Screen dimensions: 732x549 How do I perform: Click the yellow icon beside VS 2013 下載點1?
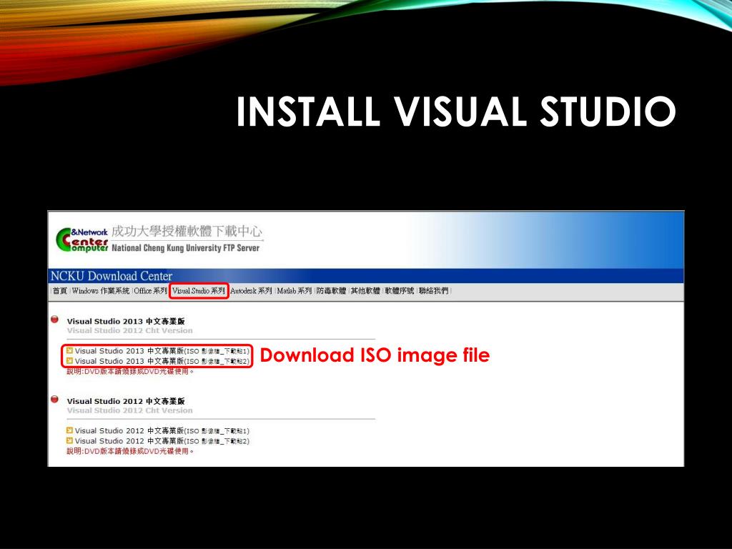click(x=69, y=350)
